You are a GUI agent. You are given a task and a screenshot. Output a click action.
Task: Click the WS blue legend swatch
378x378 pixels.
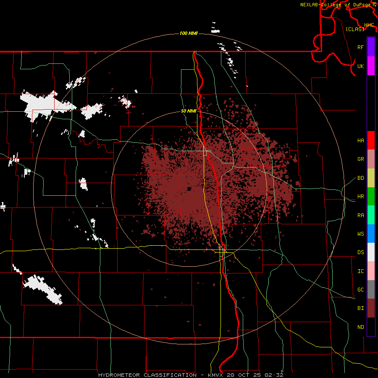coord(371,234)
